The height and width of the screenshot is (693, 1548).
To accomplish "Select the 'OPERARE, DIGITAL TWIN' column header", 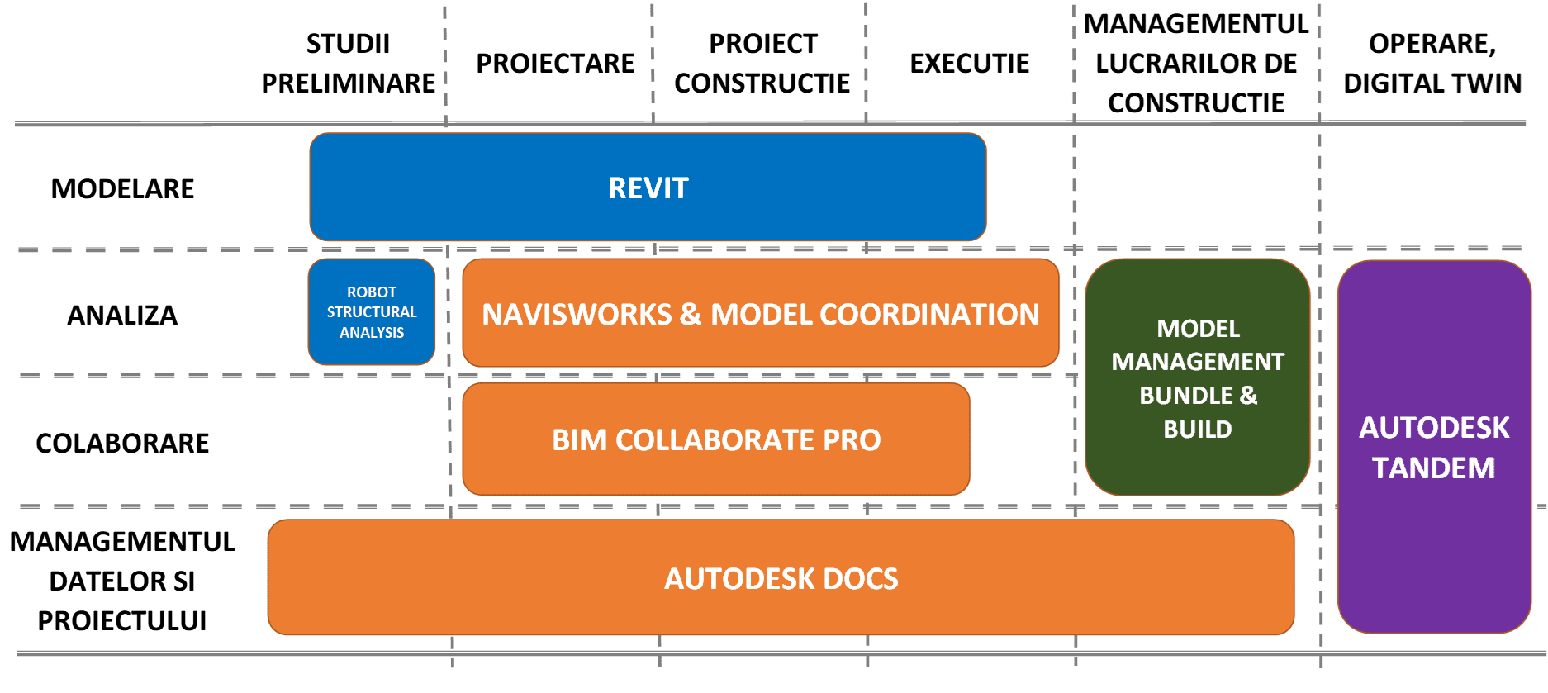I will coord(1432,63).
